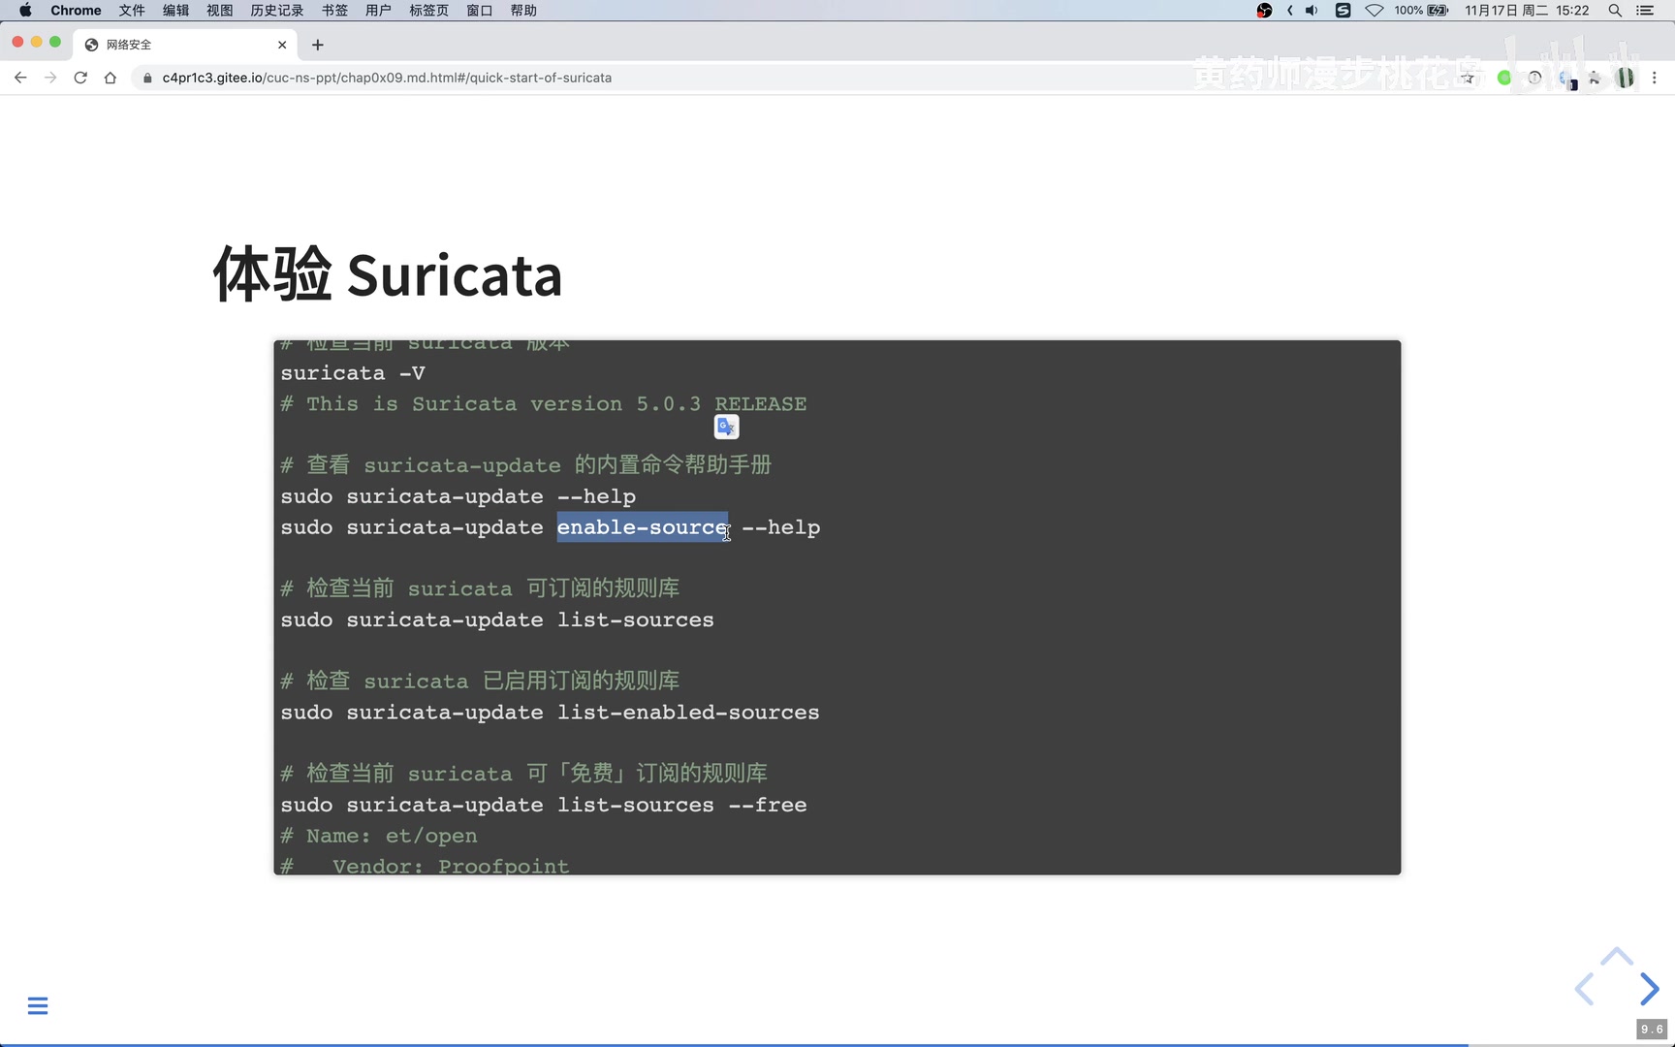Open the Chrome application menu

[x=76, y=11]
